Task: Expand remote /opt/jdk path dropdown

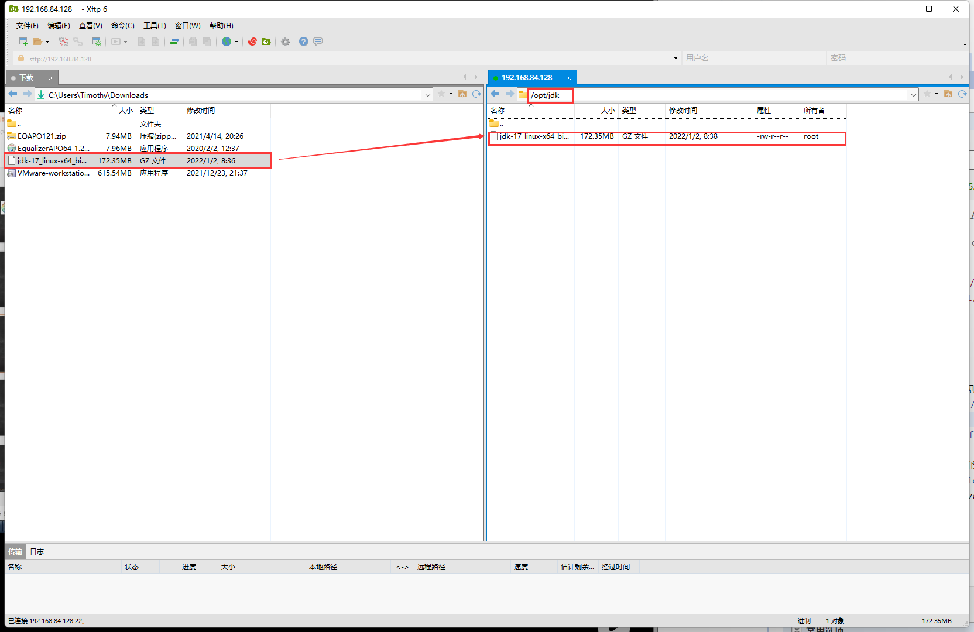Action: pos(914,95)
